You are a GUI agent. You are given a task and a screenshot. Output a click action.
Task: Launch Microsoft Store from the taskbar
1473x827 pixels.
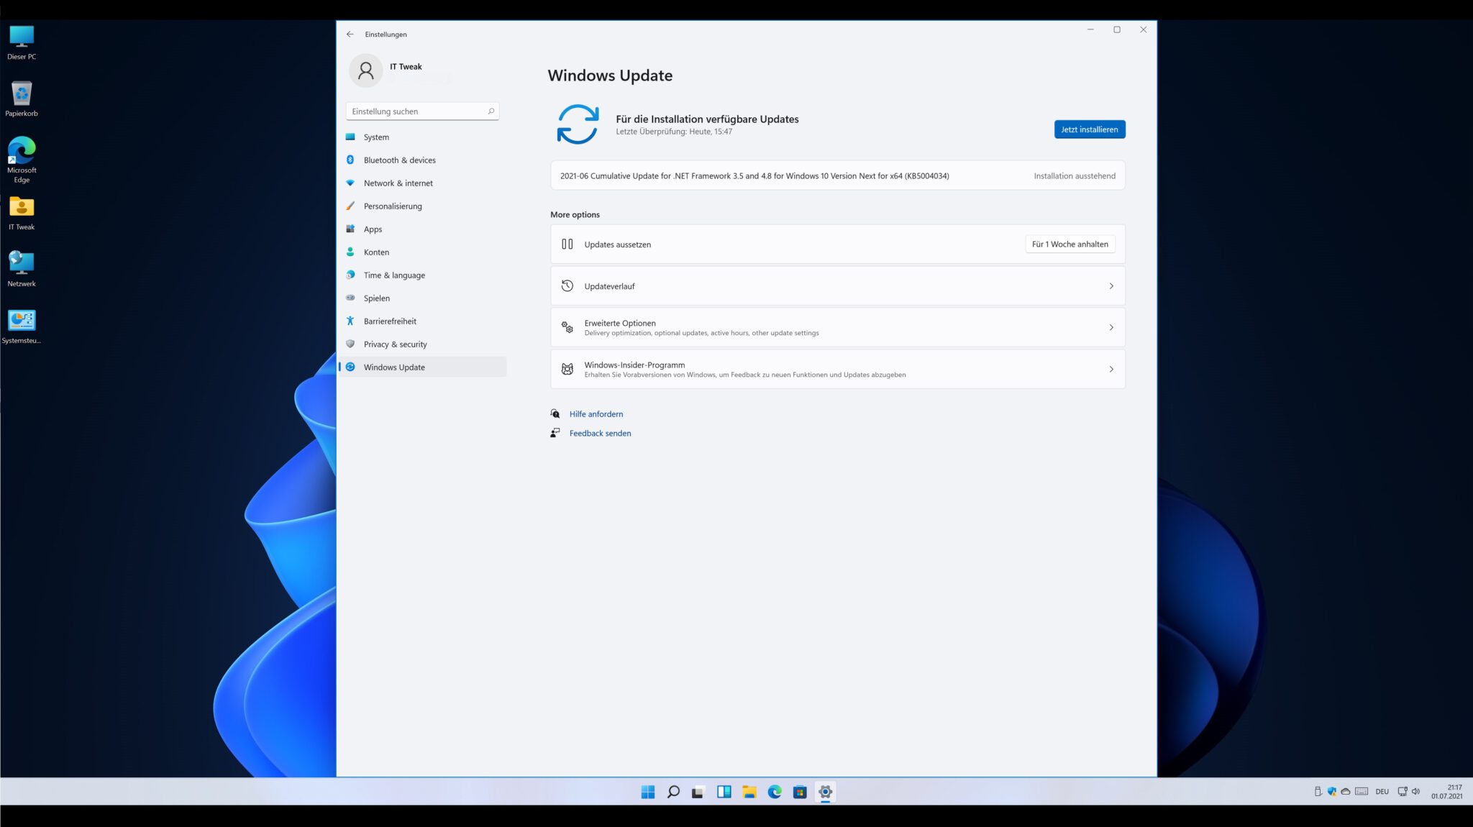tap(800, 792)
